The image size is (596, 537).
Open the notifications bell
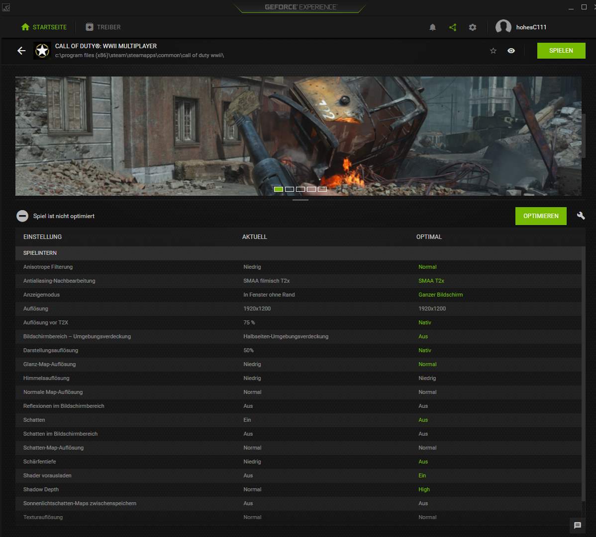point(432,27)
